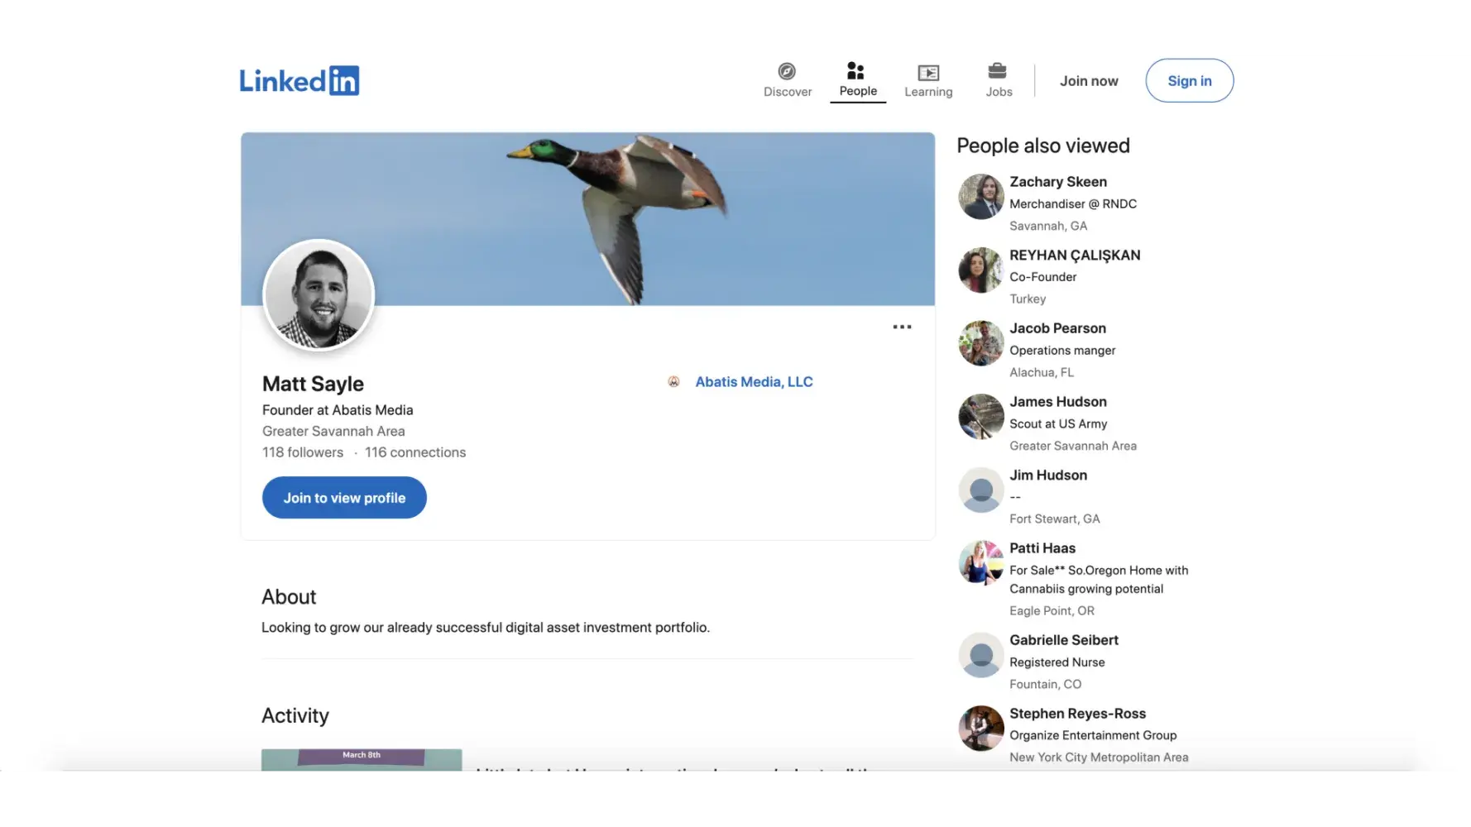Open the March 8th activity thumbnail
1471x827 pixels.
362,761
